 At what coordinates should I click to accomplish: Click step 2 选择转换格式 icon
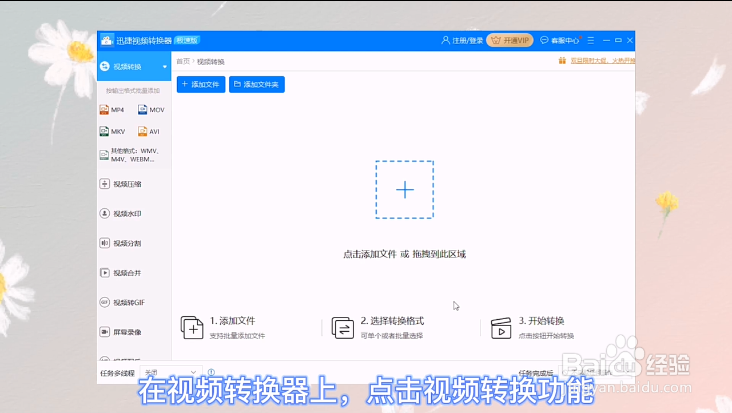343,328
